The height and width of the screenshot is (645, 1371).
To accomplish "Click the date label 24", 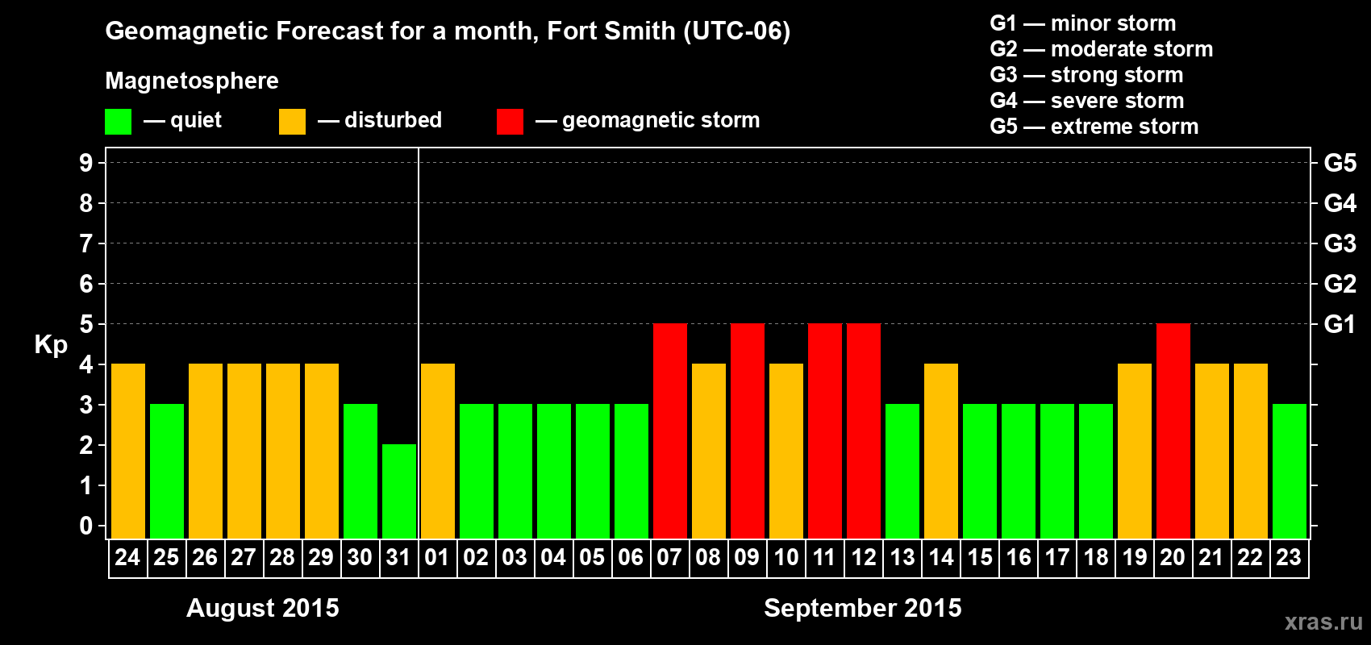I will click(127, 557).
